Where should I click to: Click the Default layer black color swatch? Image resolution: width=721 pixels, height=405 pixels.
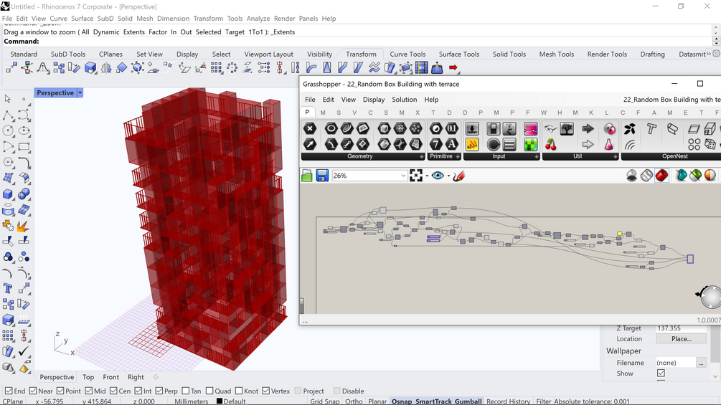[x=220, y=401]
